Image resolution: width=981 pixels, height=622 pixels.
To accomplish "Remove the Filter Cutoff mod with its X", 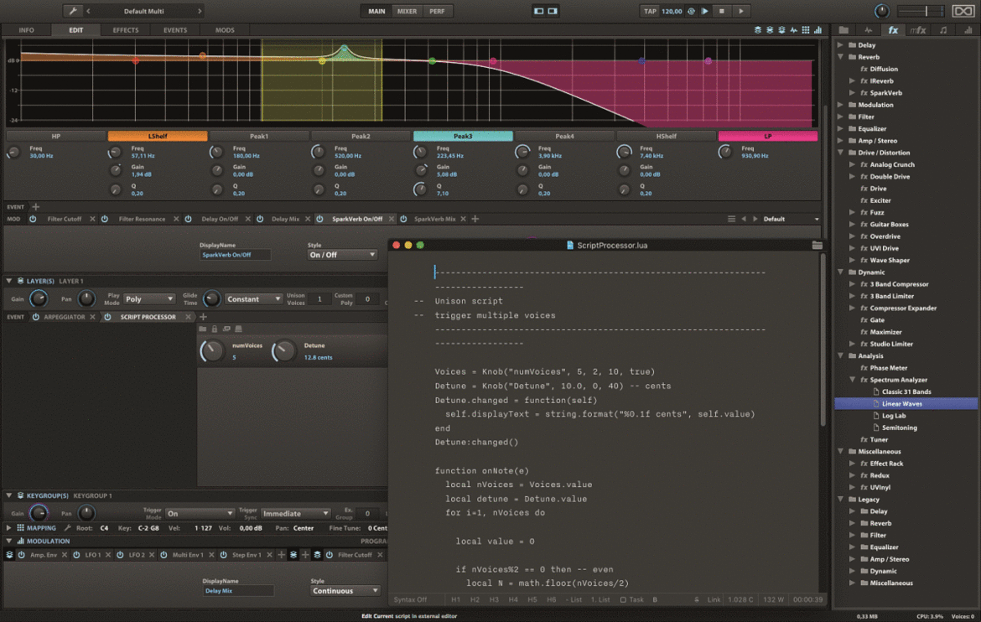I will [x=92, y=219].
